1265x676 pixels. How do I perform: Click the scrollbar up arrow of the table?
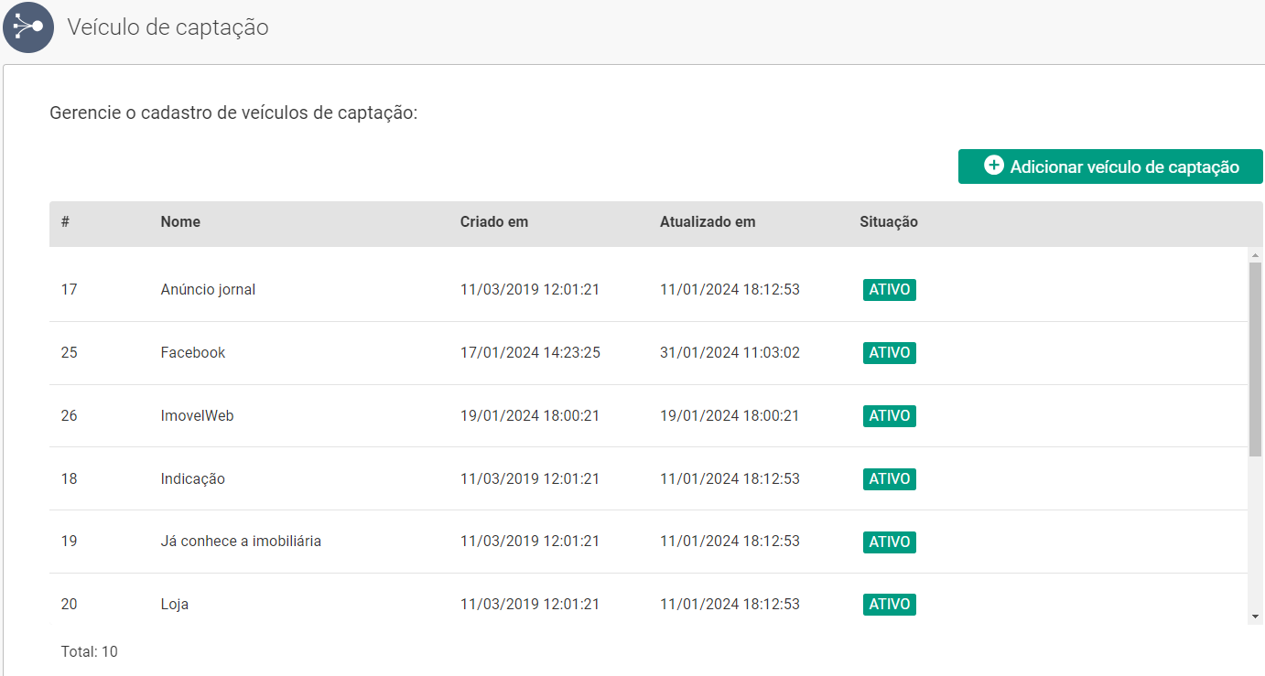coord(1255,255)
